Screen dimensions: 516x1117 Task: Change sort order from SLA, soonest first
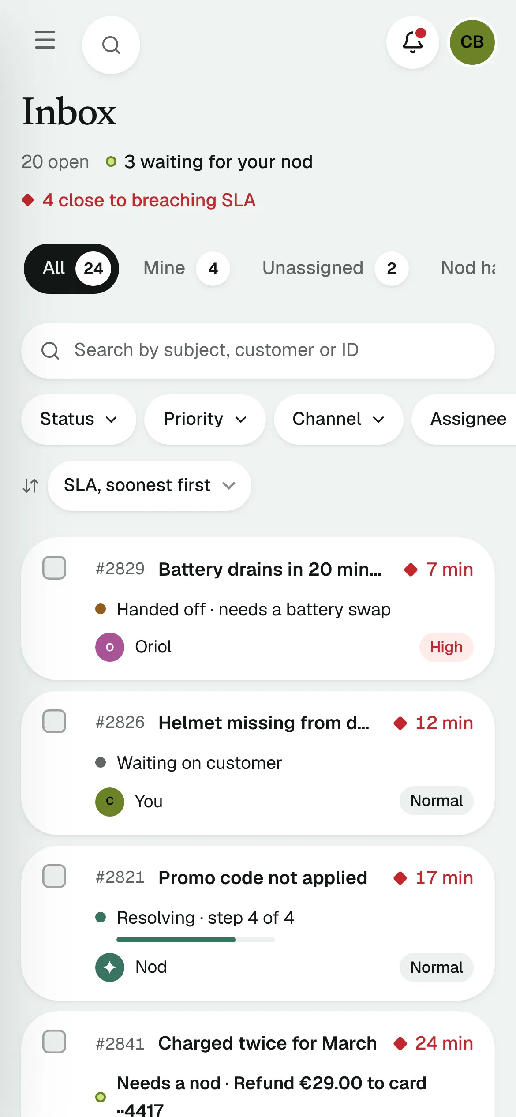[150, 486]
